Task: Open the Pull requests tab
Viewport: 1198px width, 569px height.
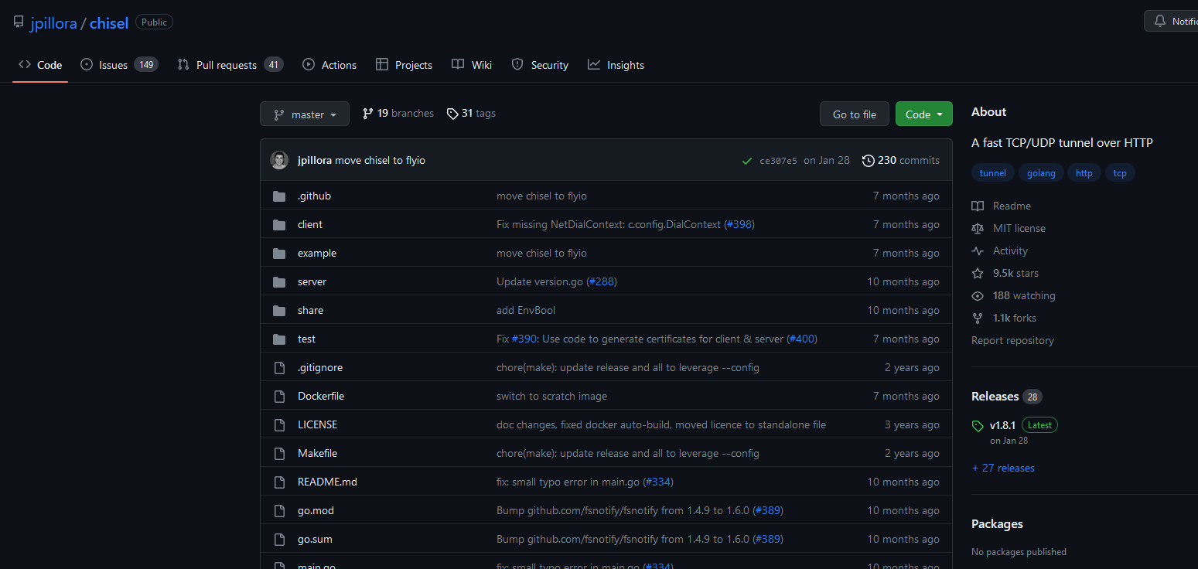Action: (x=230, y=65)
